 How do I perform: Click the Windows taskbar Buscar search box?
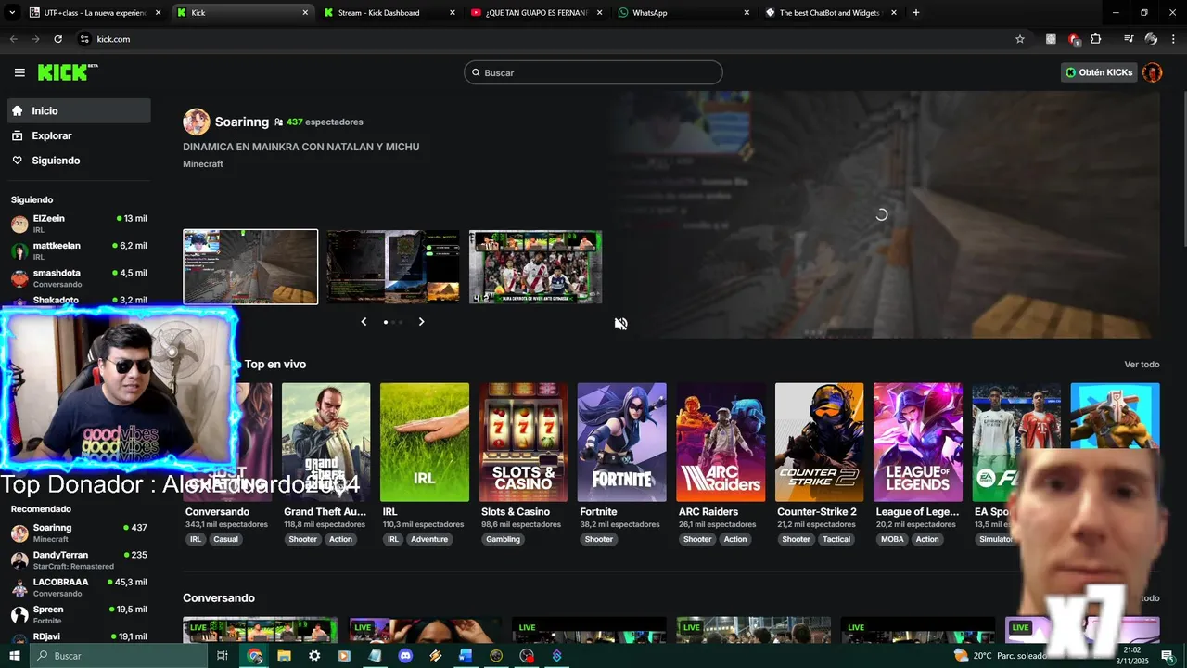[119, 656]
